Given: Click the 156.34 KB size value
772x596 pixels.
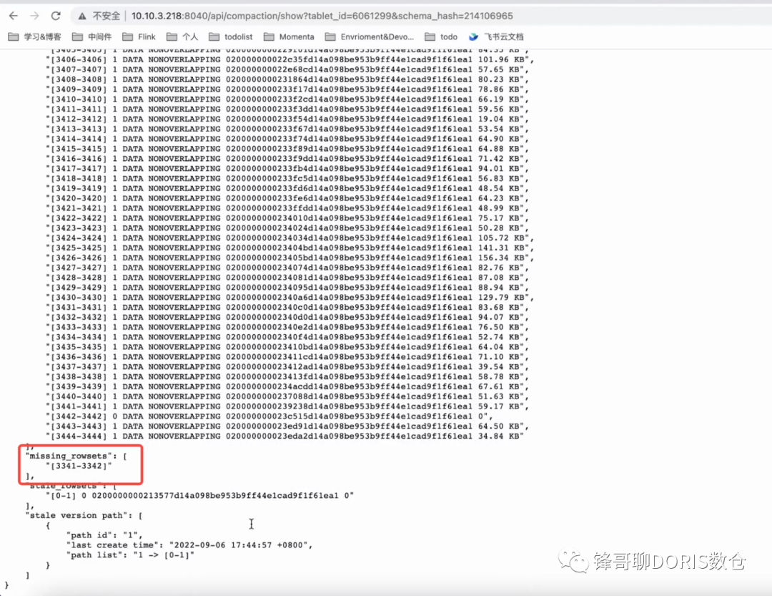Looking at the screenshot, I should [500, 258].
